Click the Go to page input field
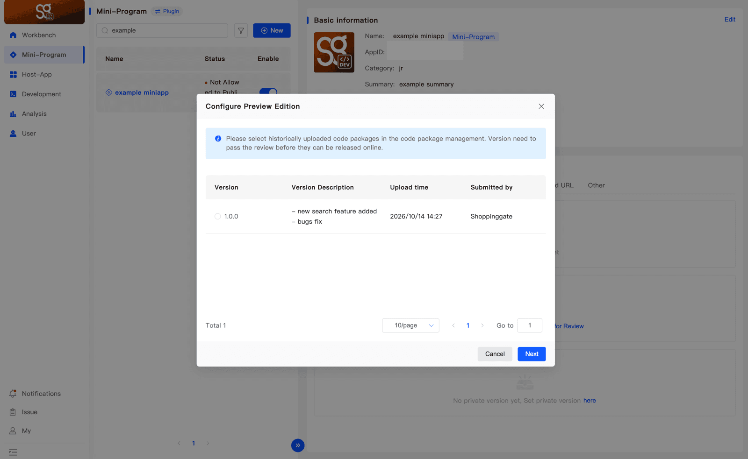 [x=530, y=325]
